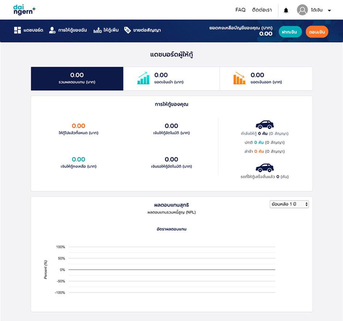Select the รวมผลตอบแทน summary tab
The height and width of the screenshot is (321, 343).
(x=77, y=79)
